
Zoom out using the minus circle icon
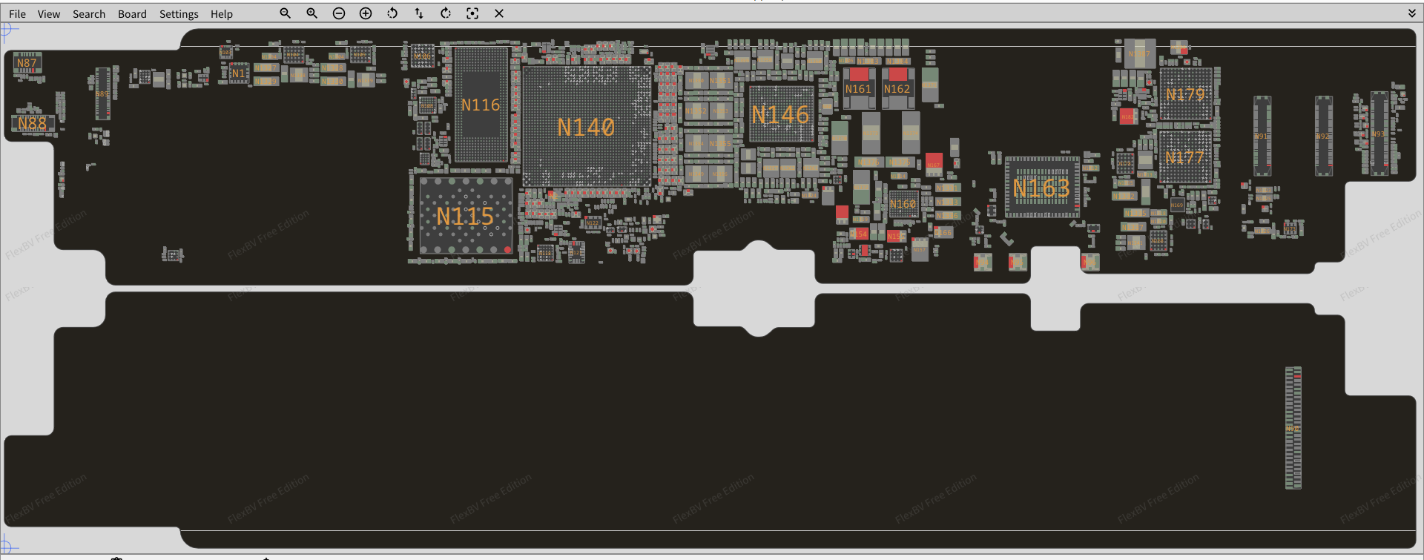[x=339, y=13]
